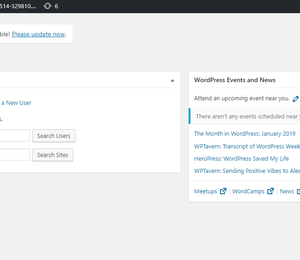Click the external link icon beside WordCamps
This screenshot has width=300, height=260.
click(270, 191)
